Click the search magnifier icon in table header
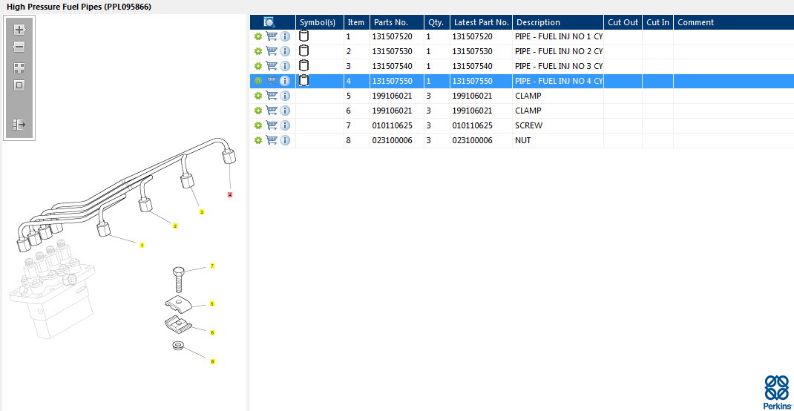This screenshot has height=411, width=794. coord(269,22)
